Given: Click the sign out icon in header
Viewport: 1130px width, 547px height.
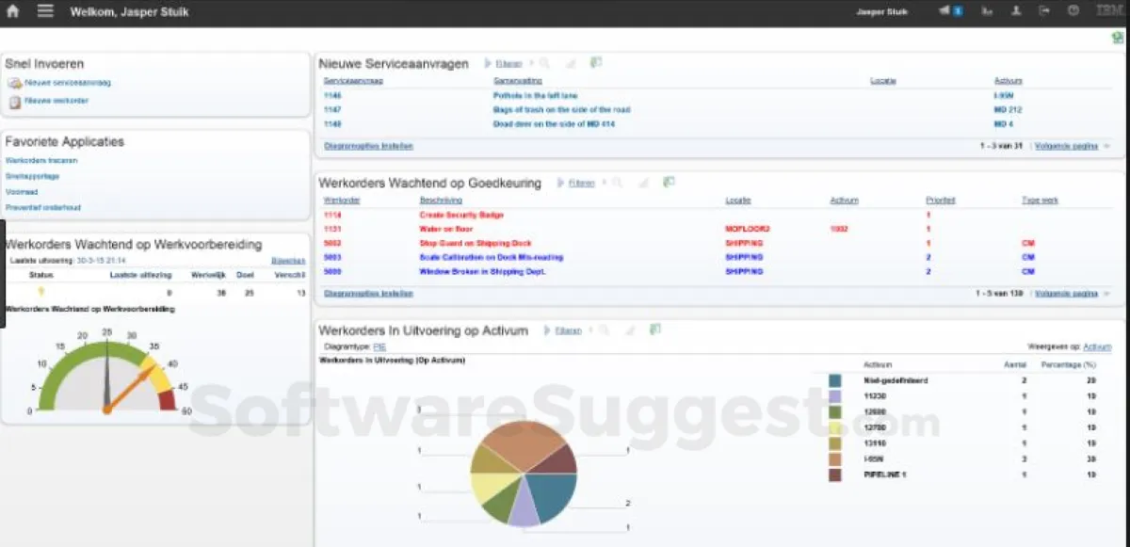Looking at the screenshot, I should tap(1043, 11).
